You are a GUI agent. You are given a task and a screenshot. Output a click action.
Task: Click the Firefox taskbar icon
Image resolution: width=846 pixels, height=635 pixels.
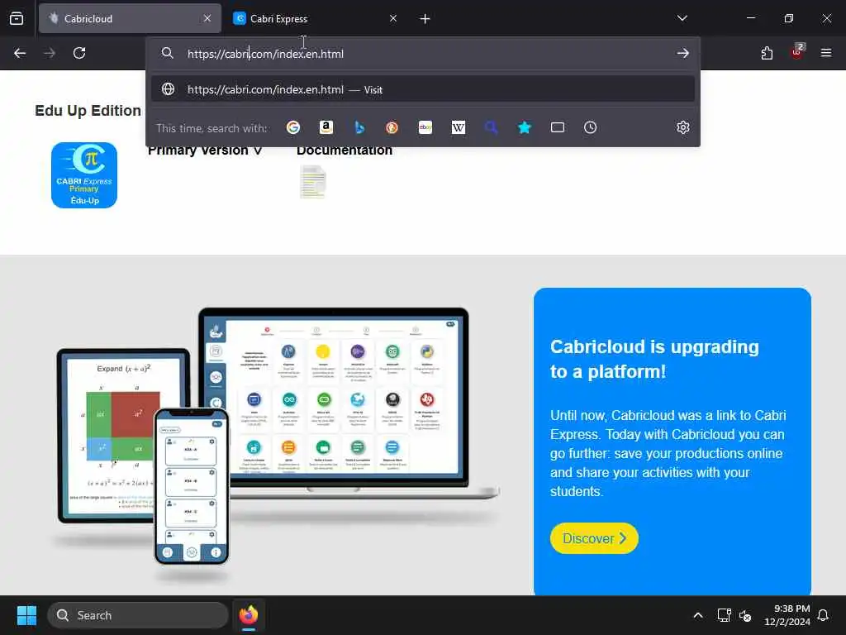coord(249,615)
